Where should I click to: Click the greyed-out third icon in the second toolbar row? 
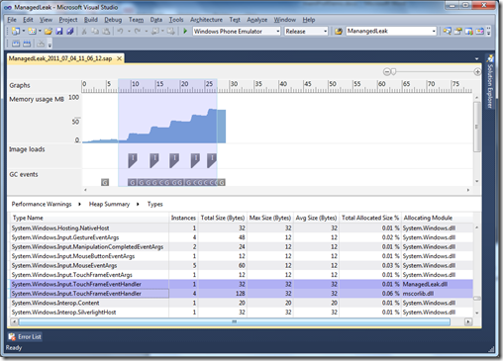pos(41,44)
